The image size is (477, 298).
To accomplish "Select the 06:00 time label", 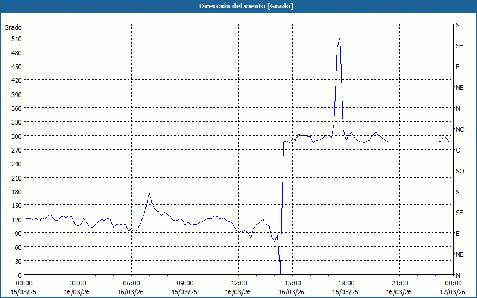I will pyautogui.click(x=131, y=284).
